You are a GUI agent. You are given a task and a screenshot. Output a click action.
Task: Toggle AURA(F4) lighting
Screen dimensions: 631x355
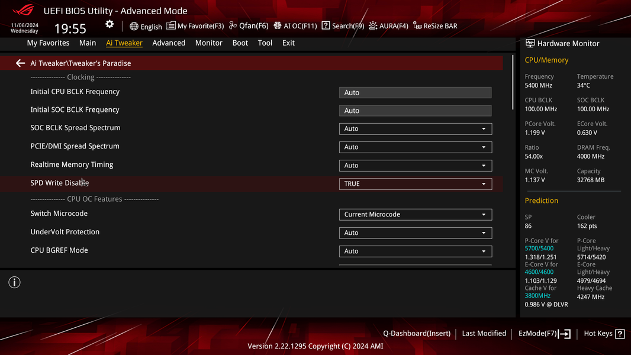pos(388,25)
